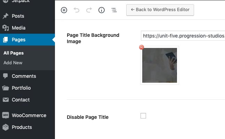Click the WooCommerce Woo icon
The image size is (225, 139).
click(x=6, y=115)
